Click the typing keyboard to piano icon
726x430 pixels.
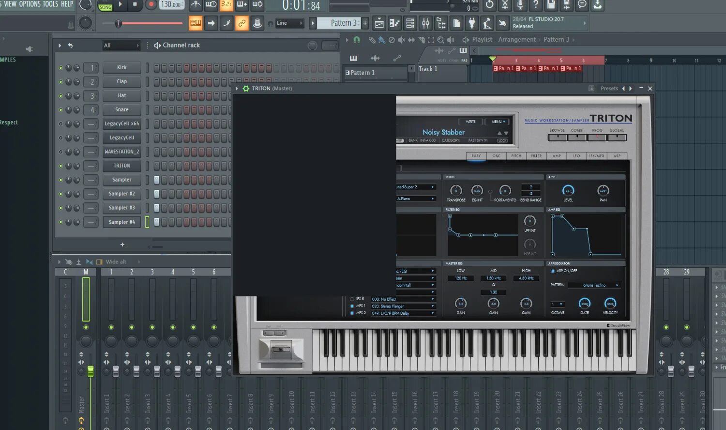click(x=196, y=23)
